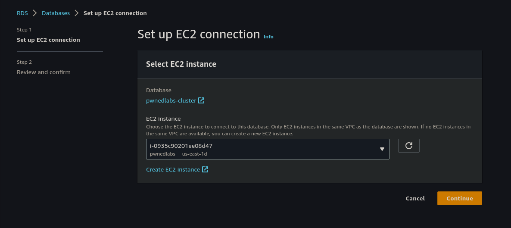Click external link icon beside Create EC2 instance
Viewport: 511px width, 228px height.
click(205, 169)
